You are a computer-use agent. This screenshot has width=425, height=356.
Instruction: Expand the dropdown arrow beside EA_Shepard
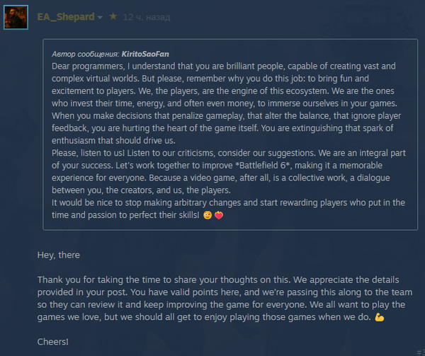click(x=100, y=17)
